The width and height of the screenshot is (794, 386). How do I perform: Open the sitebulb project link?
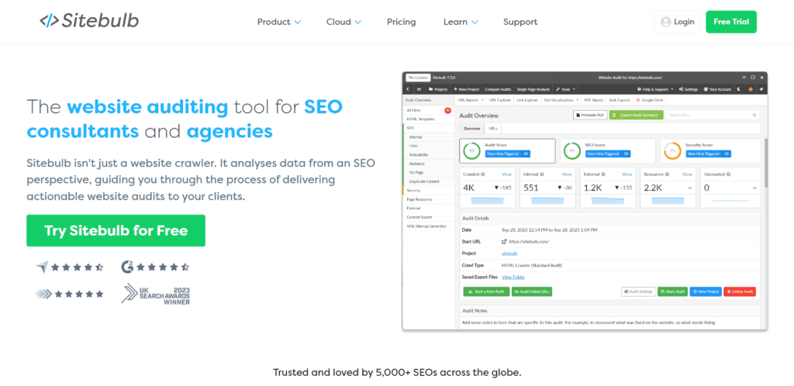pyautogui.click(x=509, y=253)
